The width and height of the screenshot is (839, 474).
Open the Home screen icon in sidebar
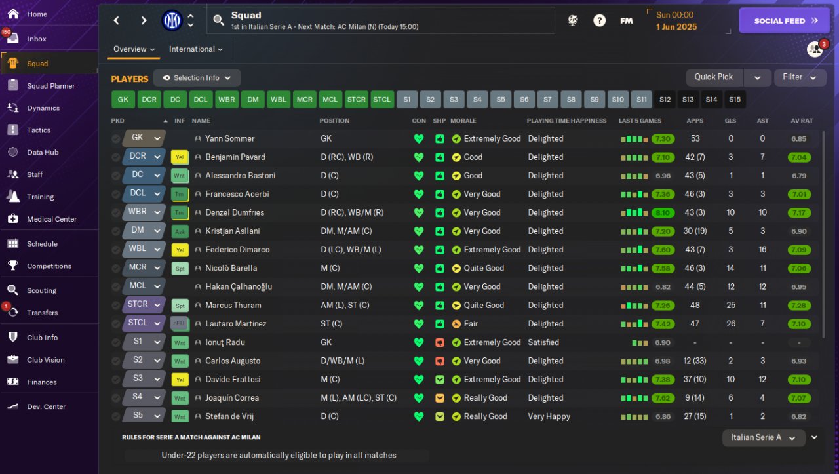click(x=13, y=14)
